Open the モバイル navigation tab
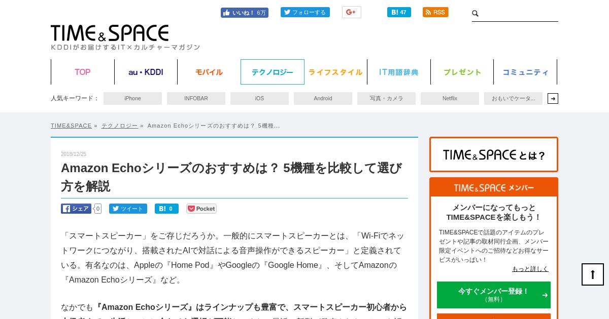The image size is (609, 319). click(x=209, y=72)
